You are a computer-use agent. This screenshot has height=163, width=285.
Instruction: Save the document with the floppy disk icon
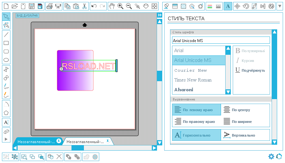tap(32, 6)
